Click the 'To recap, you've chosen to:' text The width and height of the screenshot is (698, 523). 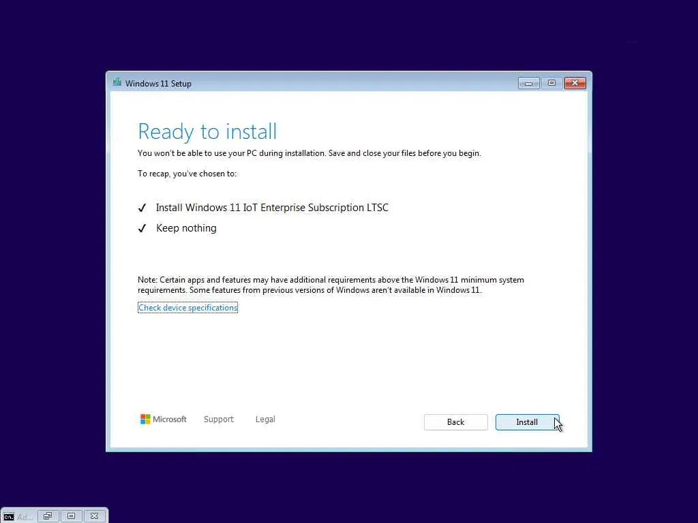[x=187, y=174]
